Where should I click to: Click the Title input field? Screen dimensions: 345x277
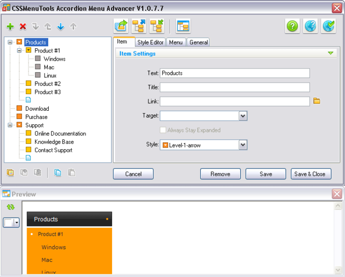coord(235,87)
